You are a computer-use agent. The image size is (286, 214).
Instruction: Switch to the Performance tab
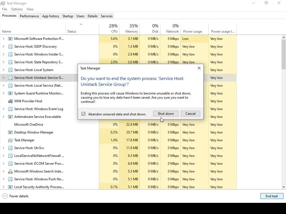click(x=29, y=16)
